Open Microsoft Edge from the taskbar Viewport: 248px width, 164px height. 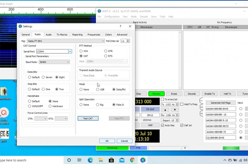(90, 160)
